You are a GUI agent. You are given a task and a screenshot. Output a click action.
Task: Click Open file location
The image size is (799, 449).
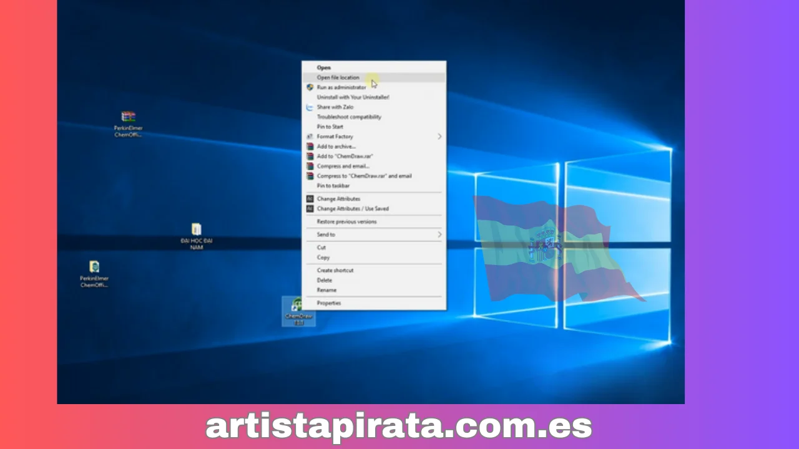[373, 77]
